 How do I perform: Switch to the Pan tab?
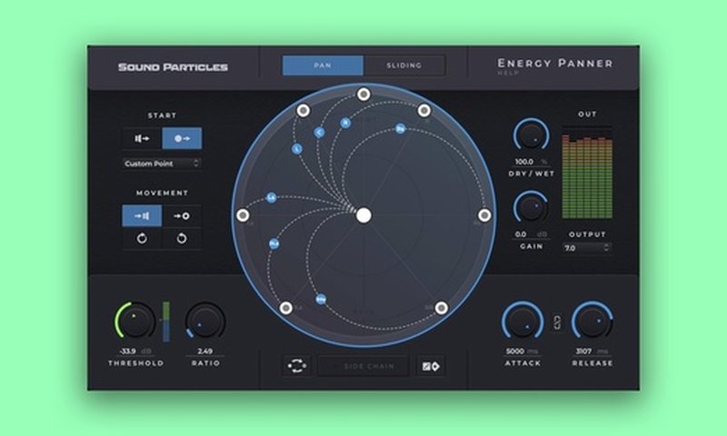[323, 65]
